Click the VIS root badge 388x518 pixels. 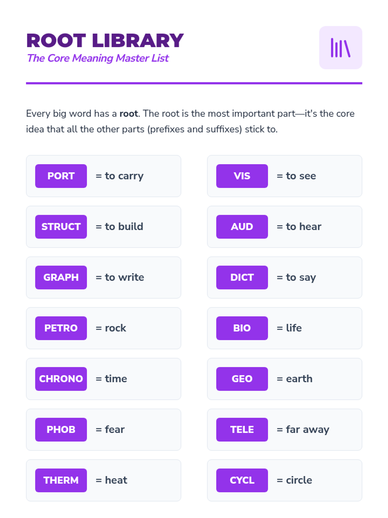click(242, 176)
